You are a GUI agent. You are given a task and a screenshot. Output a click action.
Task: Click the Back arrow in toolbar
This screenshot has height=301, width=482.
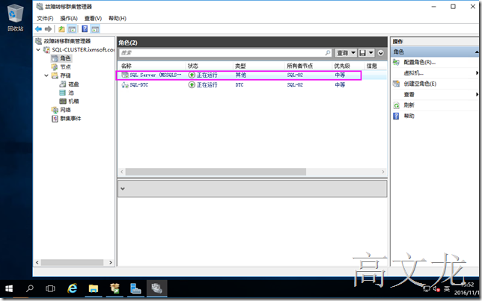[38, 29]
